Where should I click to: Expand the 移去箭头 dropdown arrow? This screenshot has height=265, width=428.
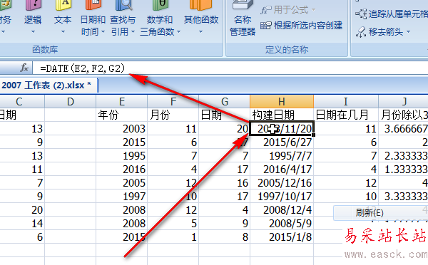409,32
